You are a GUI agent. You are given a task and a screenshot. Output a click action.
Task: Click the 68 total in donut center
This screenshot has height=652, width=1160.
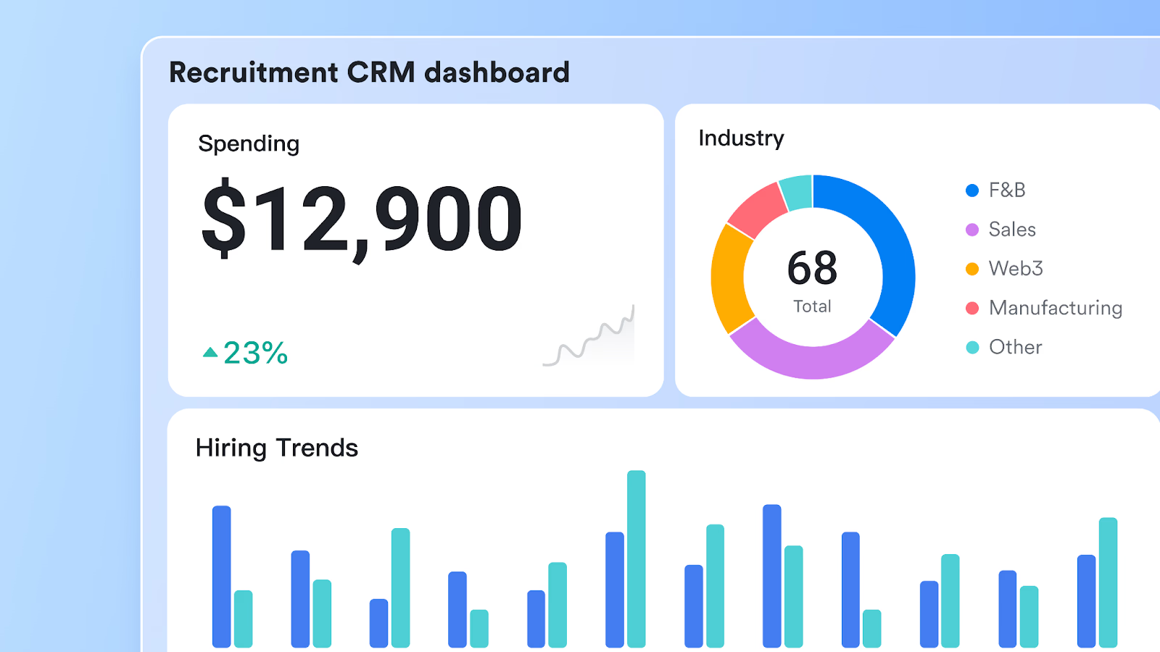812,268
